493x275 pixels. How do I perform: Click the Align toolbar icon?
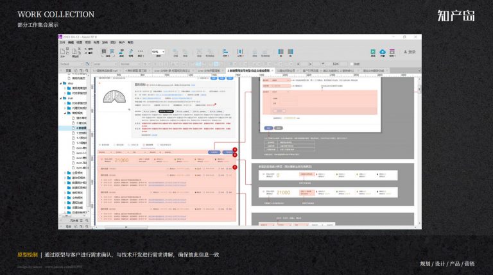pos(225,51)
